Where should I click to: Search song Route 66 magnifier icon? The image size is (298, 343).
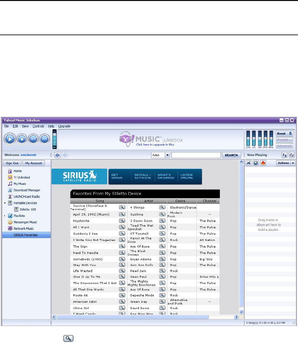click(x=122, y=295)
